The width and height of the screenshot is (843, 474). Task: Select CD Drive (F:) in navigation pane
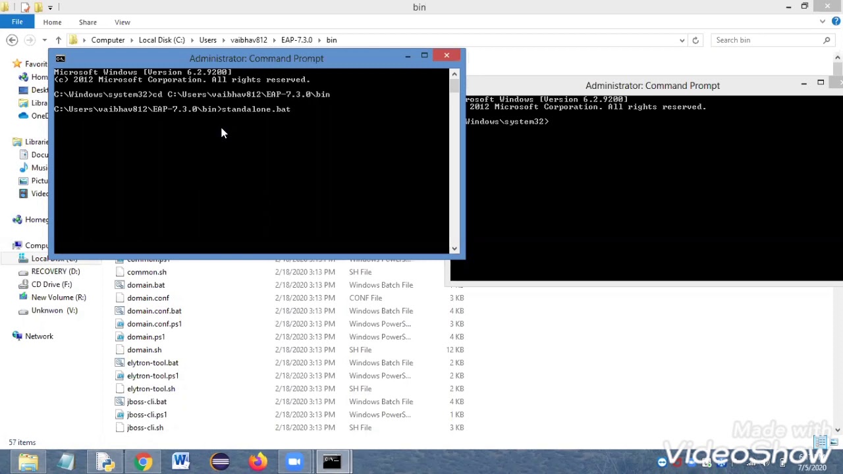click(51, 284)
